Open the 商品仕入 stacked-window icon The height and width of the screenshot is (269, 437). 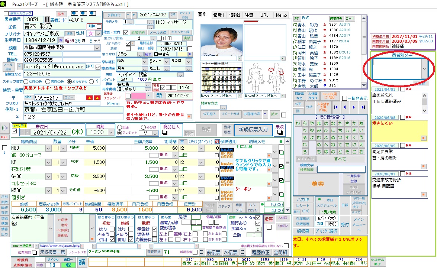tap(165, 132)
